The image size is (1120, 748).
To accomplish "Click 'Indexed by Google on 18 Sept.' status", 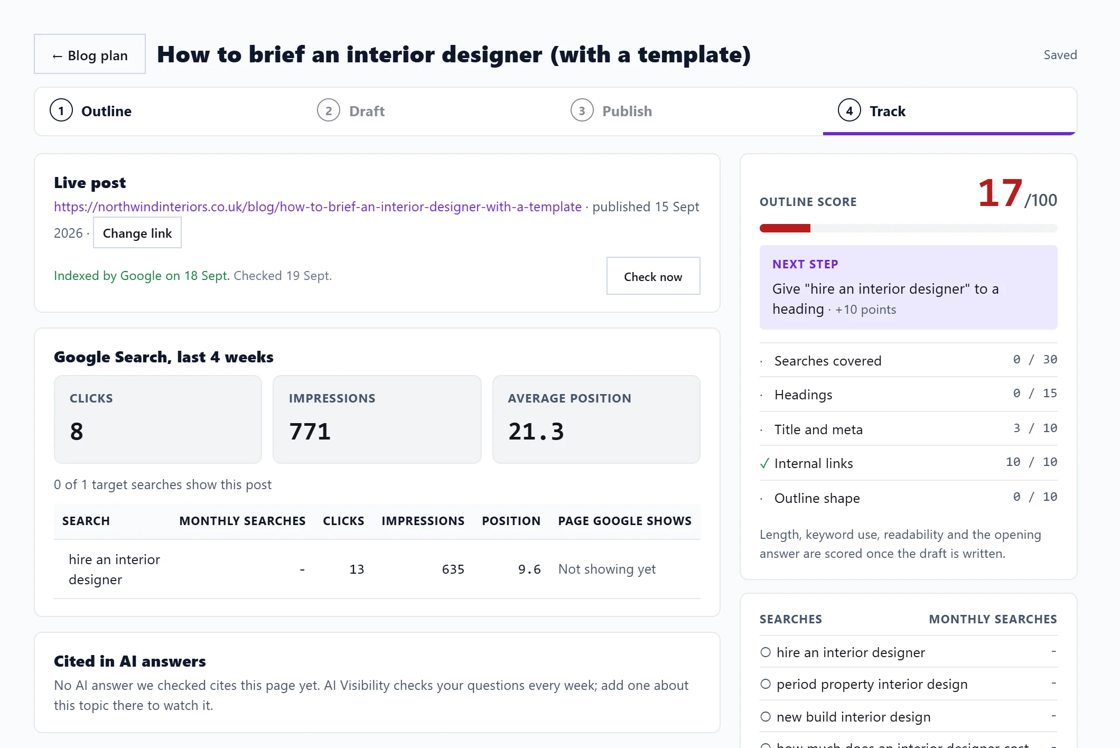I will 142,276.
